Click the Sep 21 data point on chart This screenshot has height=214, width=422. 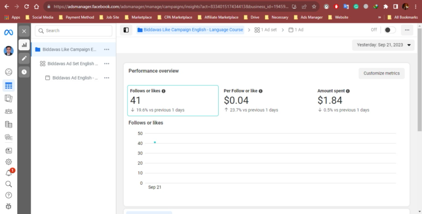point(155,142)
